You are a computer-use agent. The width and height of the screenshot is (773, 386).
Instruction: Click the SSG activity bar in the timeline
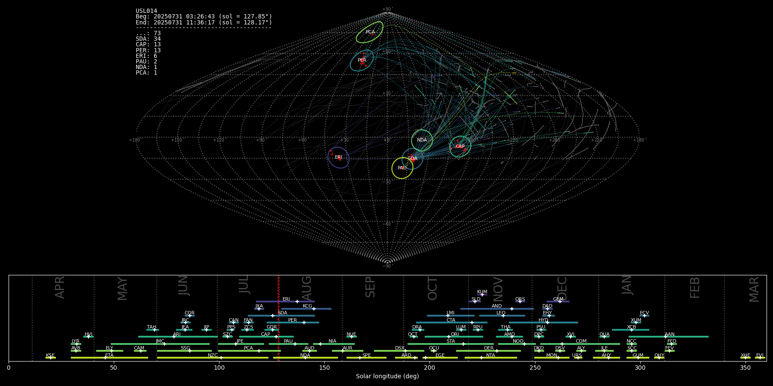pos(184,351)
